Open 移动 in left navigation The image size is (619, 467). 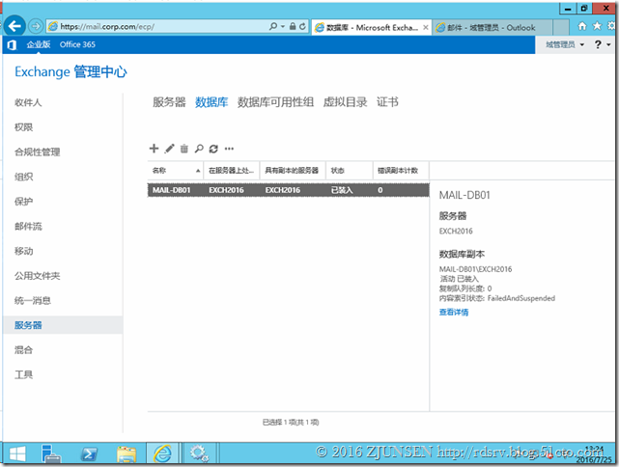tap(24, 251)
